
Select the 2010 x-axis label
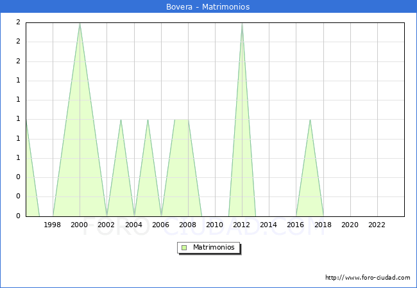(214, 225)
